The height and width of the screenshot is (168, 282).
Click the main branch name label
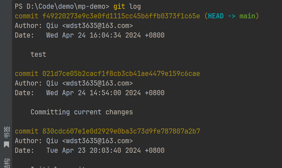point(247,16)
